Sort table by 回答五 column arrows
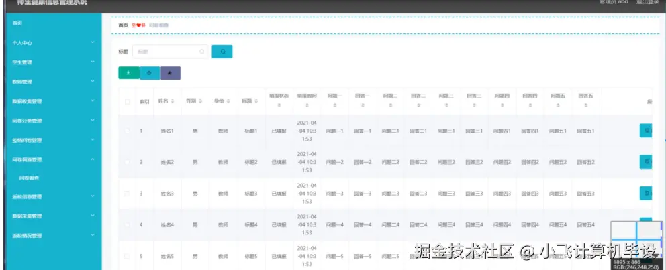 (x=585, y=105)
